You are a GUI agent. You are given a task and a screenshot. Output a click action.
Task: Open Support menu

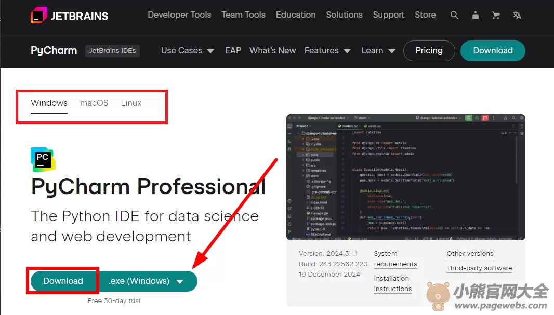coord(389,15)
